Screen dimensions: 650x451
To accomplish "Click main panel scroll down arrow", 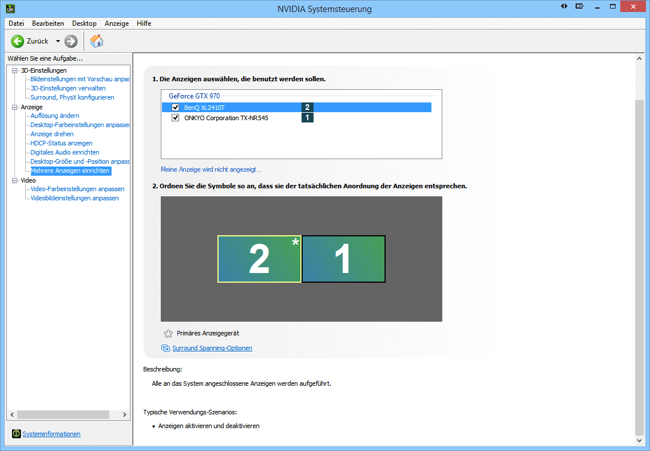I will pos(639,441).
